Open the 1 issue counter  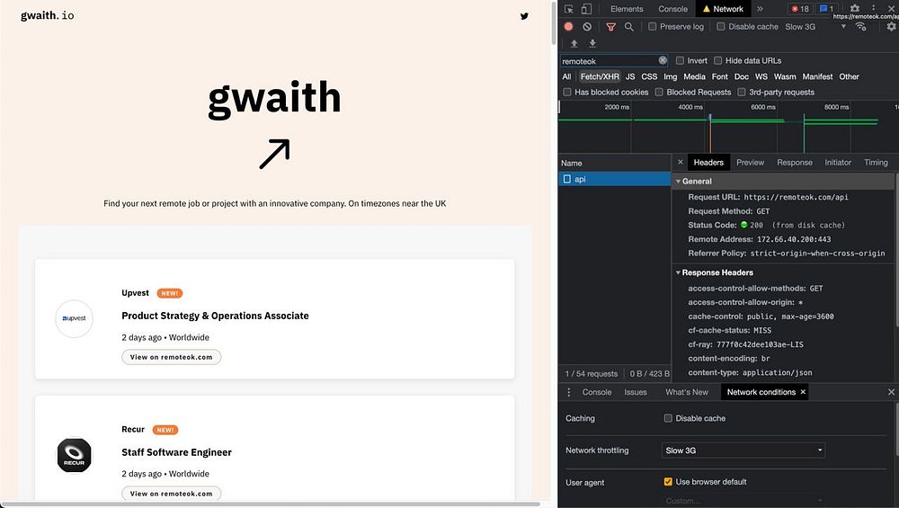point(826,9)
